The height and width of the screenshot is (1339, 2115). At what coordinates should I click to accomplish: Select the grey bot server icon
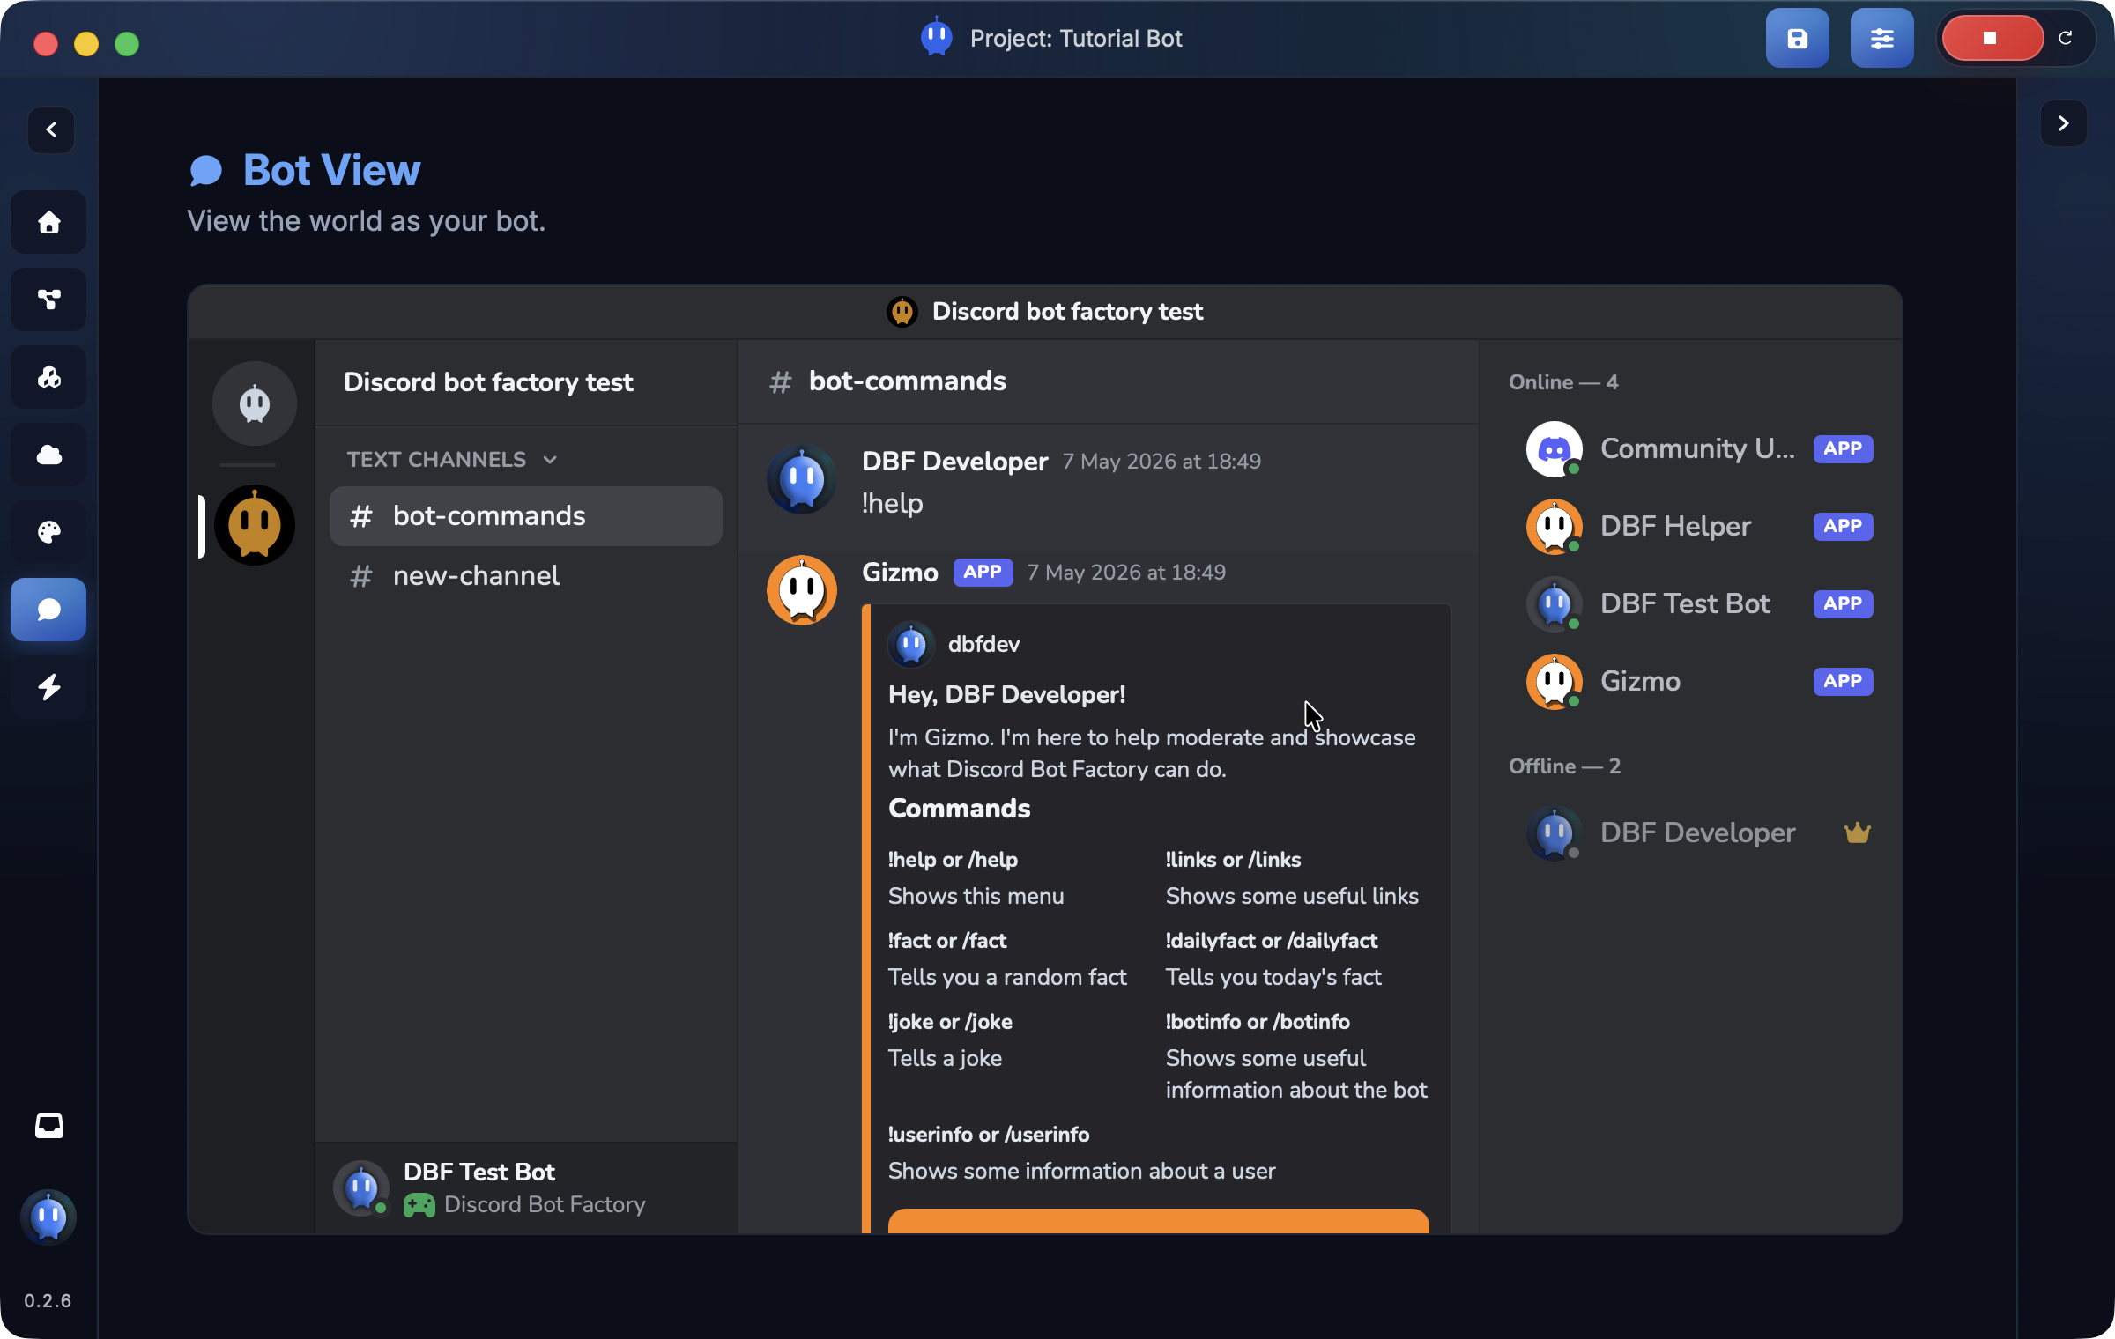point(255,403)
